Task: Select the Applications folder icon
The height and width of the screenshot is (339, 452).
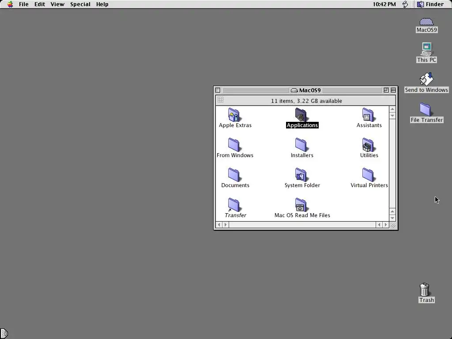Action: [301, 115]
